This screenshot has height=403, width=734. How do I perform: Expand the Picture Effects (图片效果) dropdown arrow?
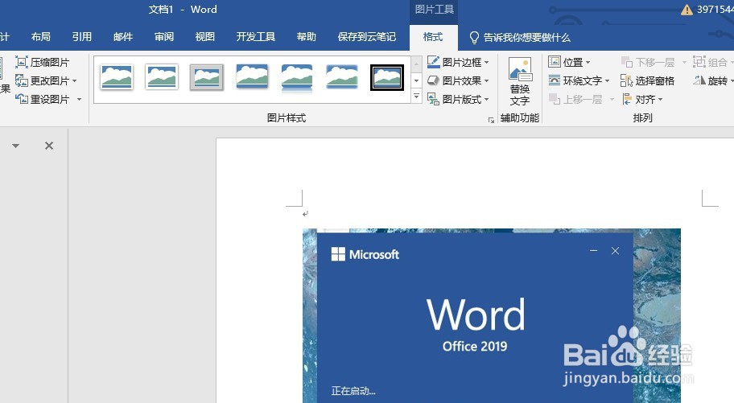coord(487,81)
